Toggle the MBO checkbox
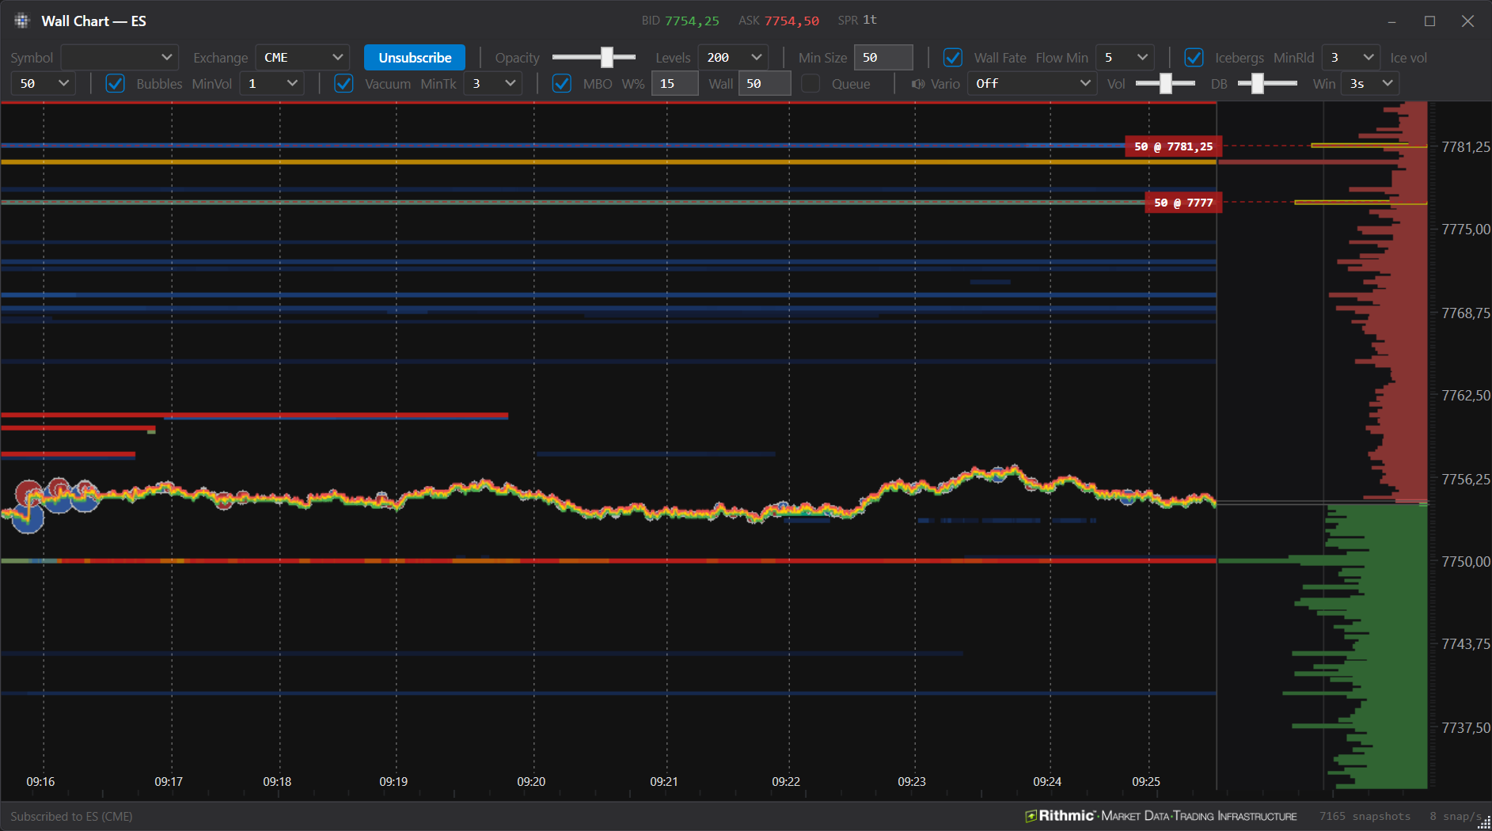The width and height of the screenshot is (1492, 831). pyautogui.click(x=561, y=84)
